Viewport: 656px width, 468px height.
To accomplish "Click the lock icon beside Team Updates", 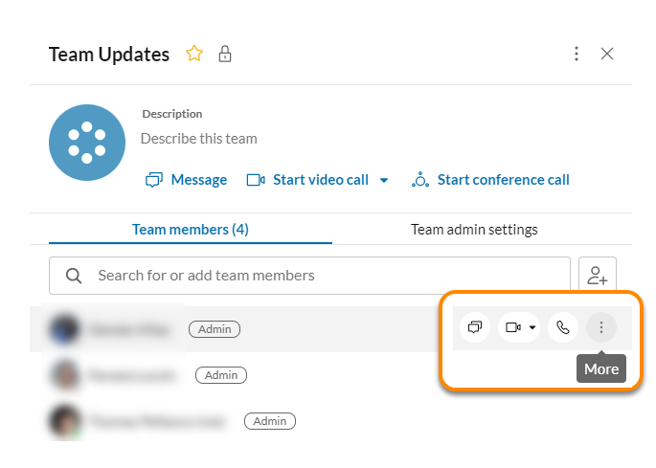I will pyautogui.click(x=225, y=54).
